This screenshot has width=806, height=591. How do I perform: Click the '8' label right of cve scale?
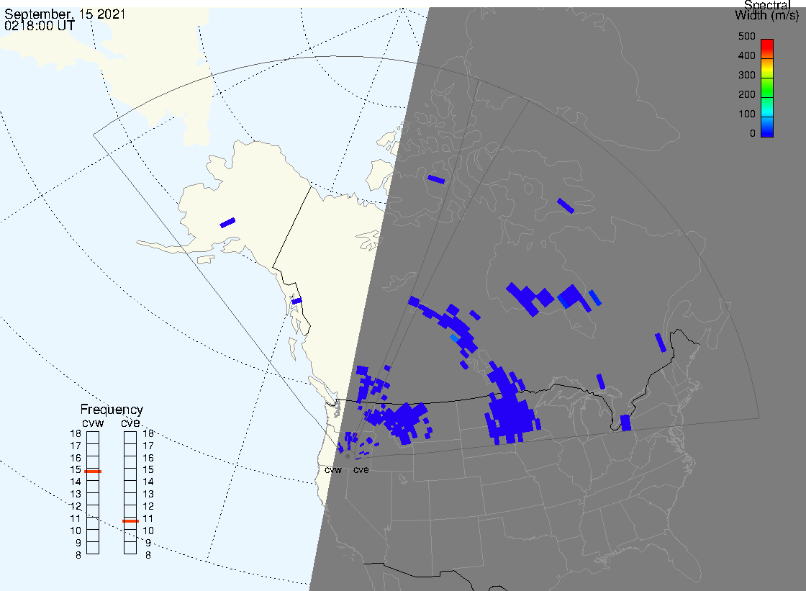pyautogui.click(x=148, y=555)
